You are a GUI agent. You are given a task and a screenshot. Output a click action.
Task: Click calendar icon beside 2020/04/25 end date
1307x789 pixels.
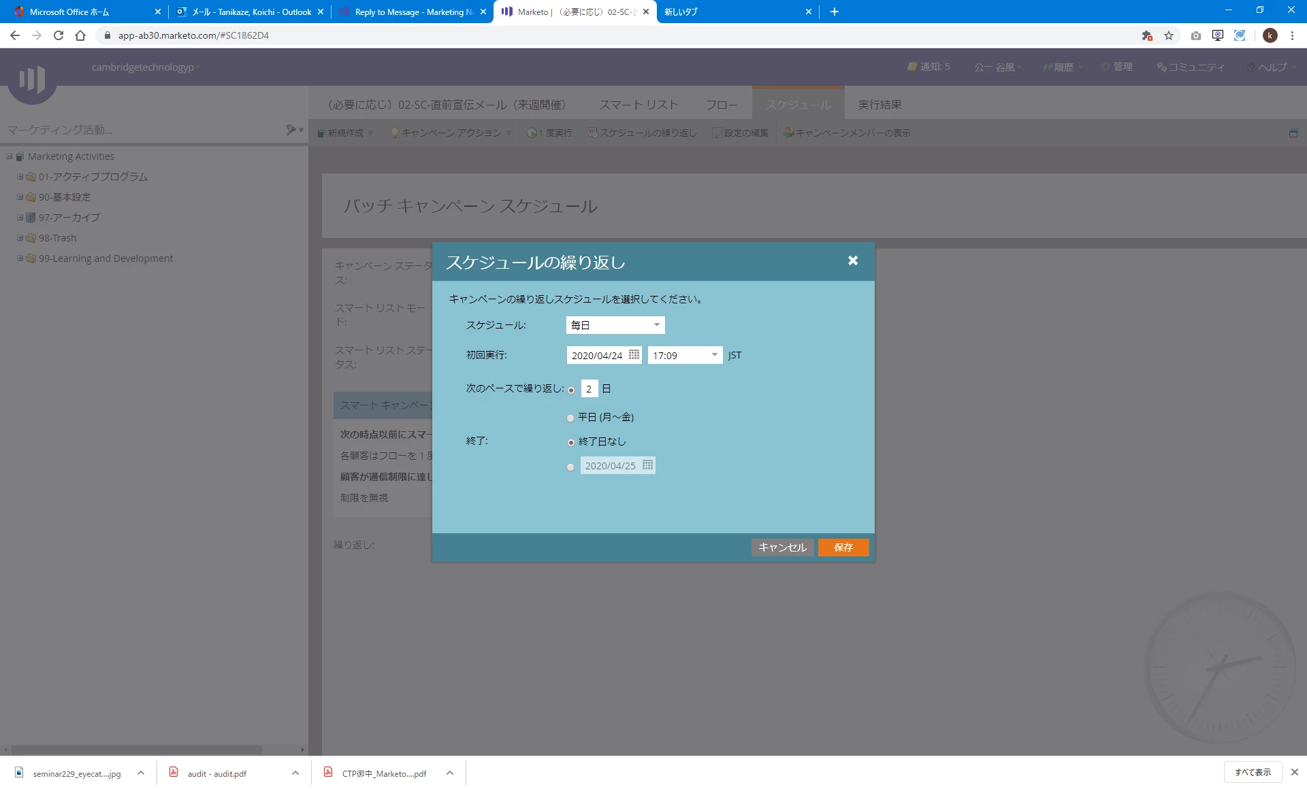[x=647, y=465]
